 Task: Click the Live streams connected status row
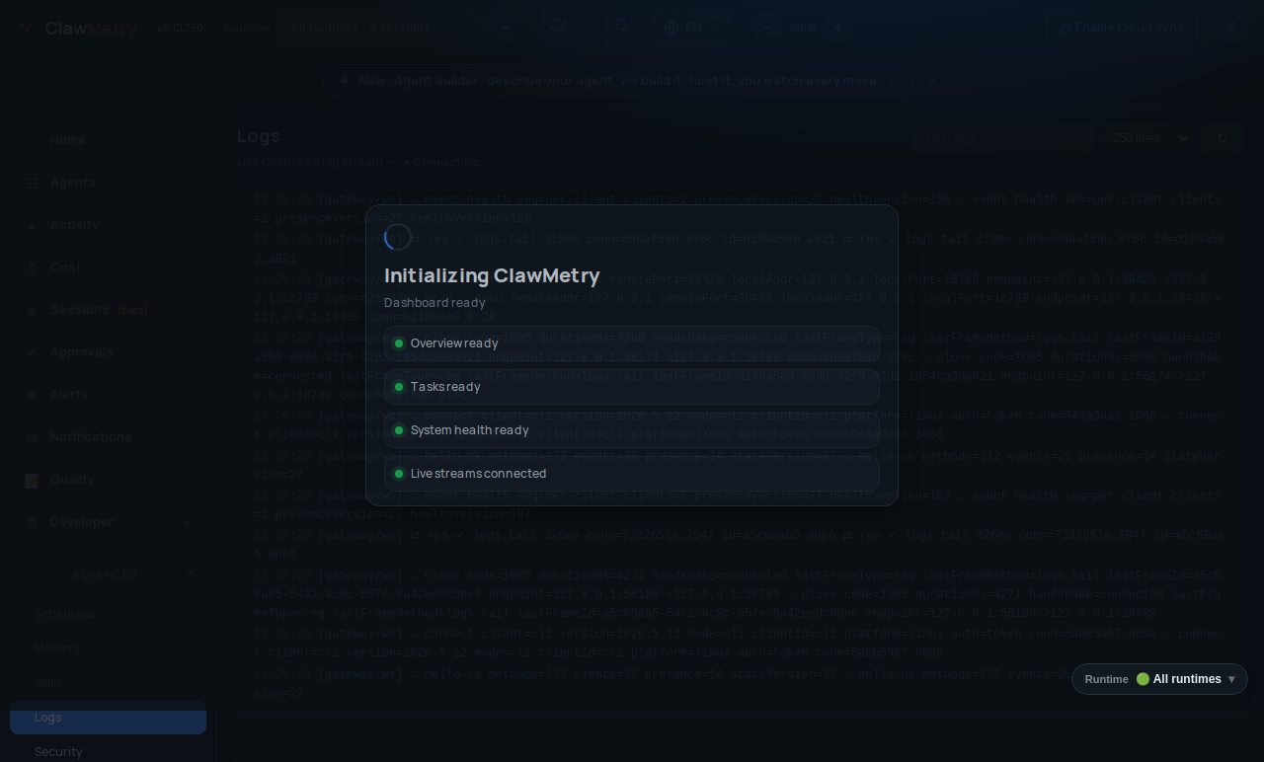coord(632,474)
